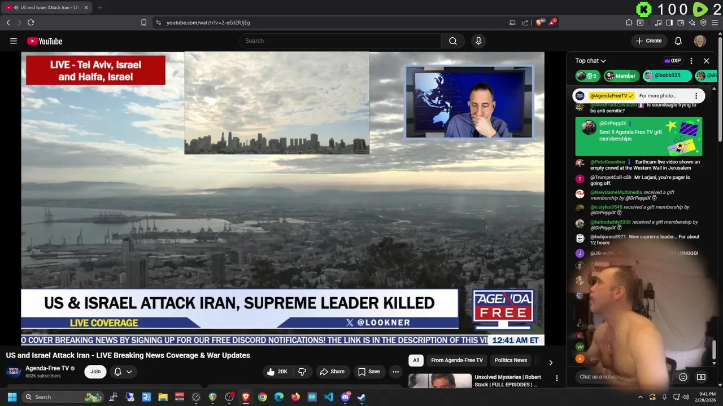Open the Agenda-Free TV channel avatar
The image size is (723, 406).
14,372
